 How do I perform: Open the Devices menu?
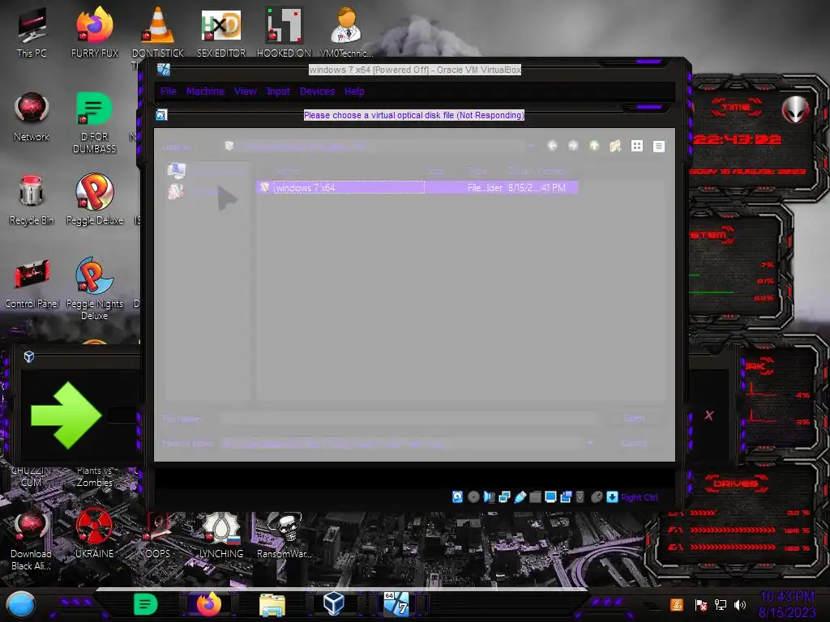click(317, 92)
